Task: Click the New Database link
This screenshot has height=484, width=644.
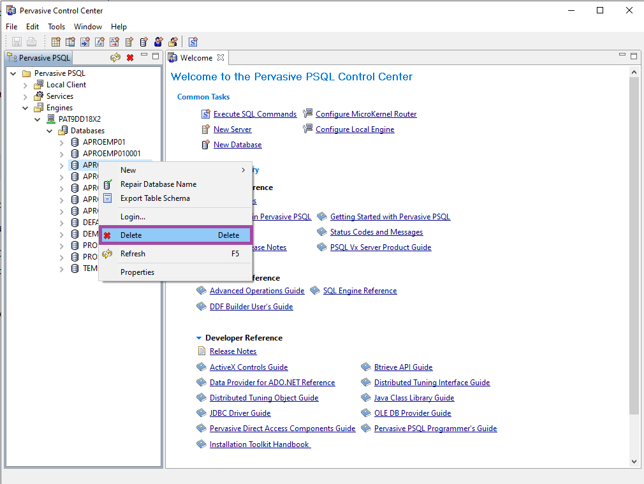Action: (237, 145)
